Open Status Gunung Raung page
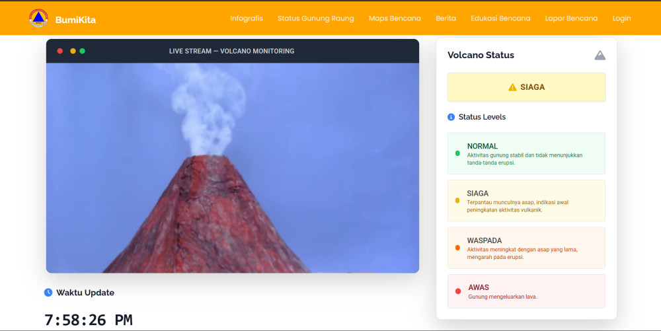 315,18
